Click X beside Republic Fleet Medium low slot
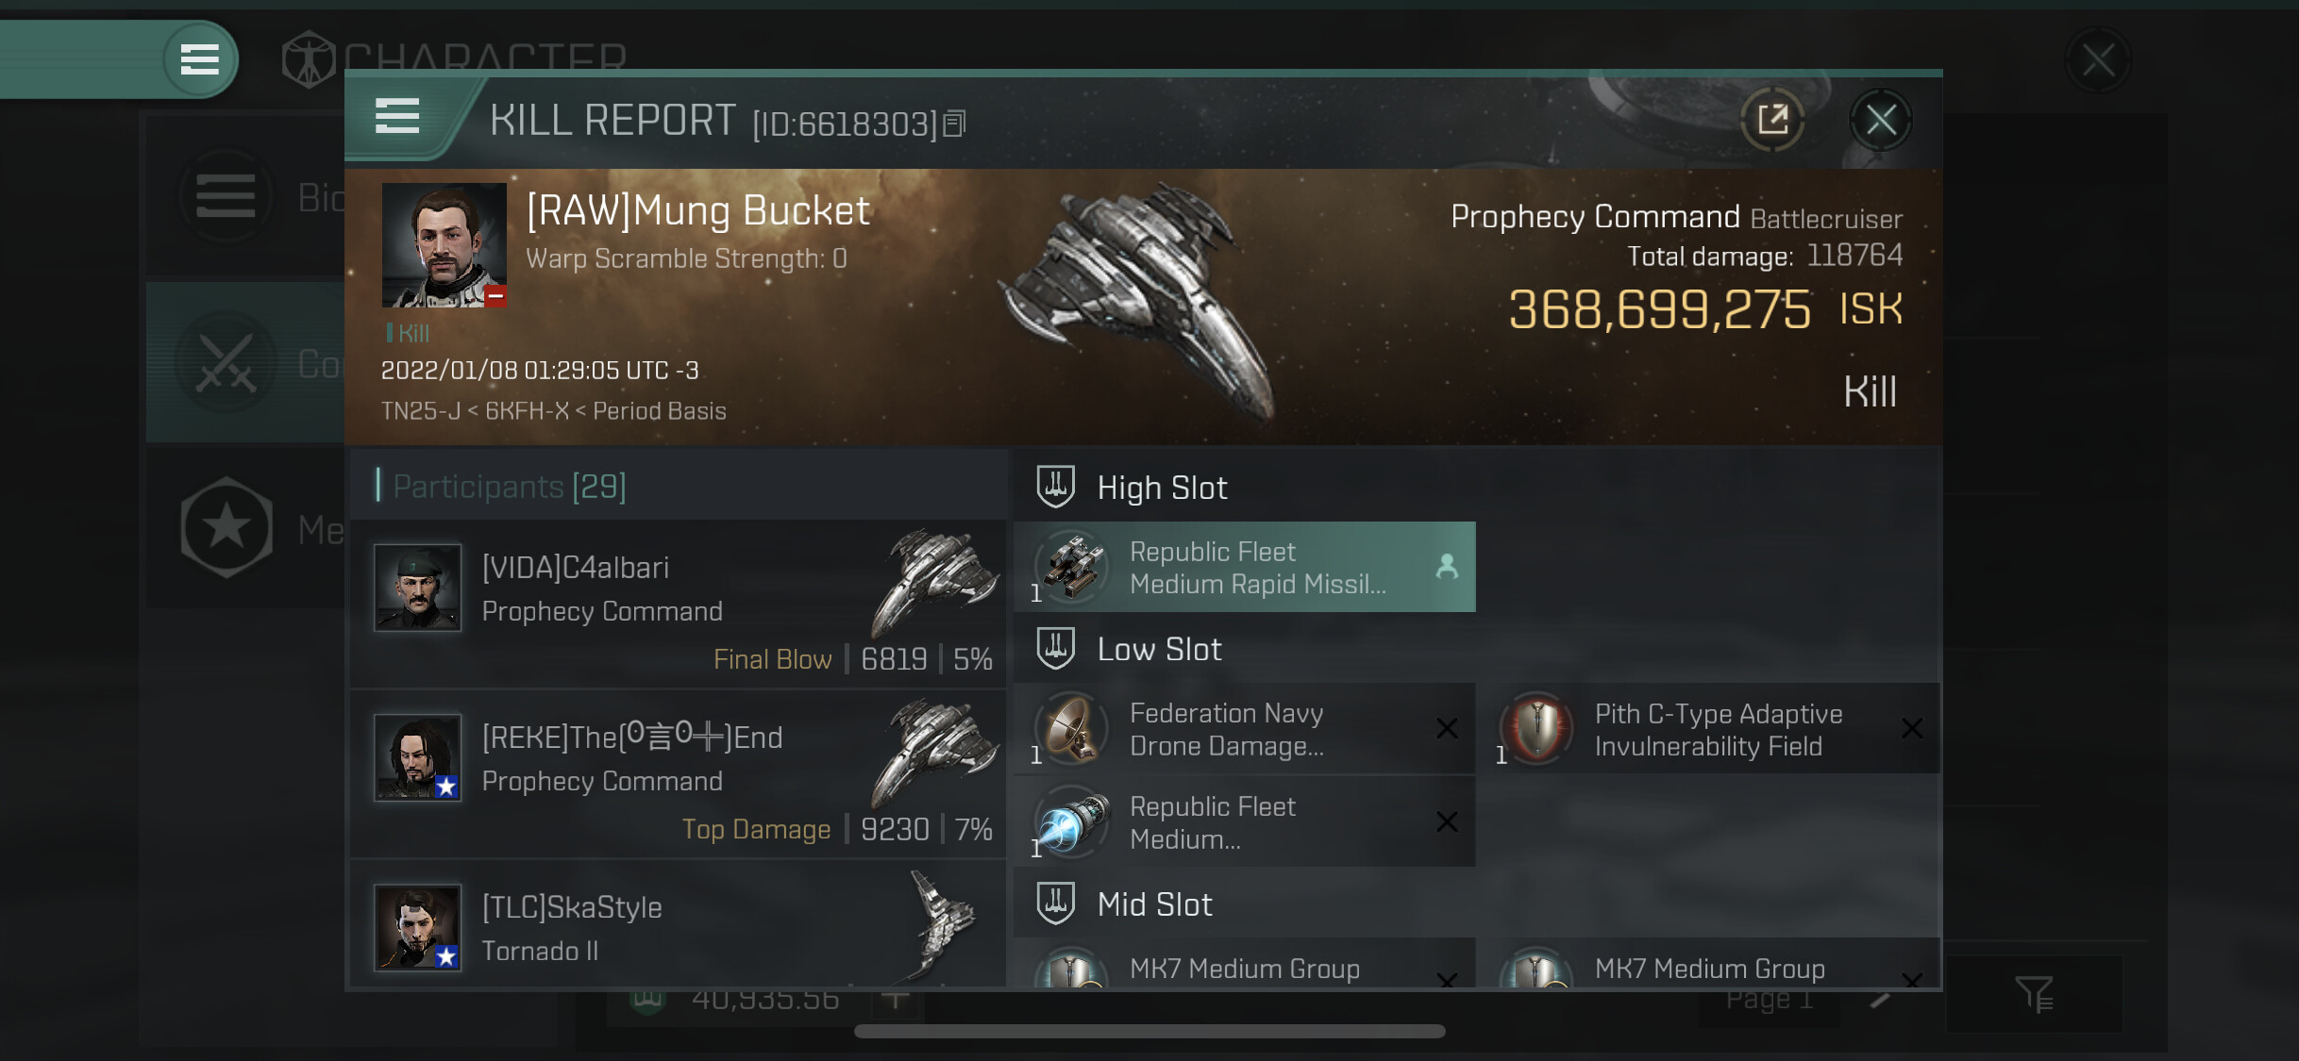2299x1061 pixels. click(1446, 822)
